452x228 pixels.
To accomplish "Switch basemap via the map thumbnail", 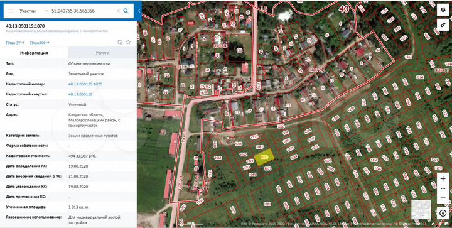I will [421, 210].
